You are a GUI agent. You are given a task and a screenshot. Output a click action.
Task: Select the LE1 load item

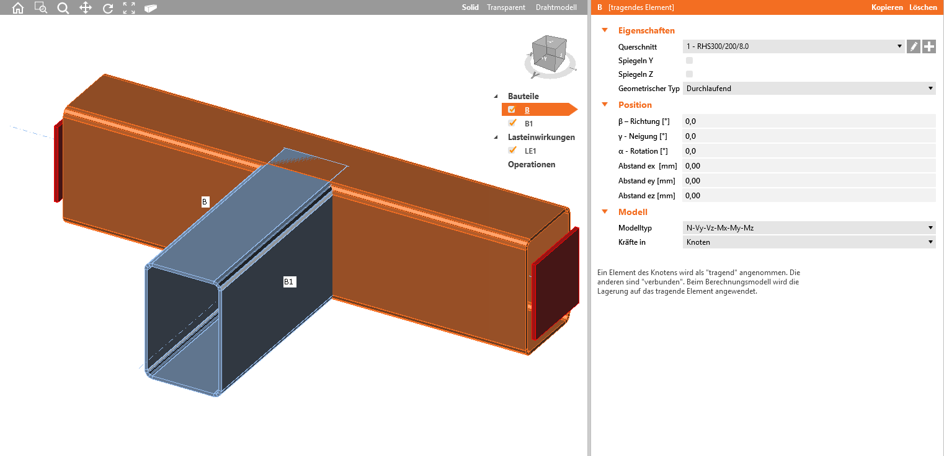click(530, 151)
